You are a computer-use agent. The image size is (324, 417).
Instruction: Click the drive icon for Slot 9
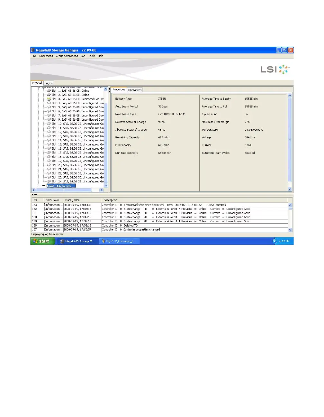(x=49, y=120)
